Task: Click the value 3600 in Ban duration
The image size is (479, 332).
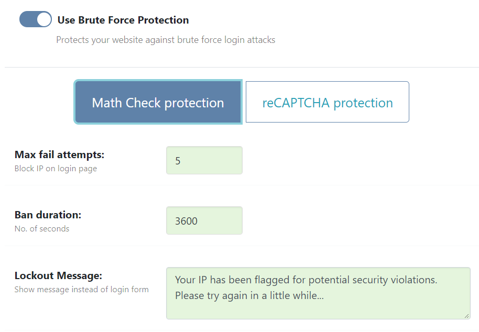Action: [x=186, y=221]
